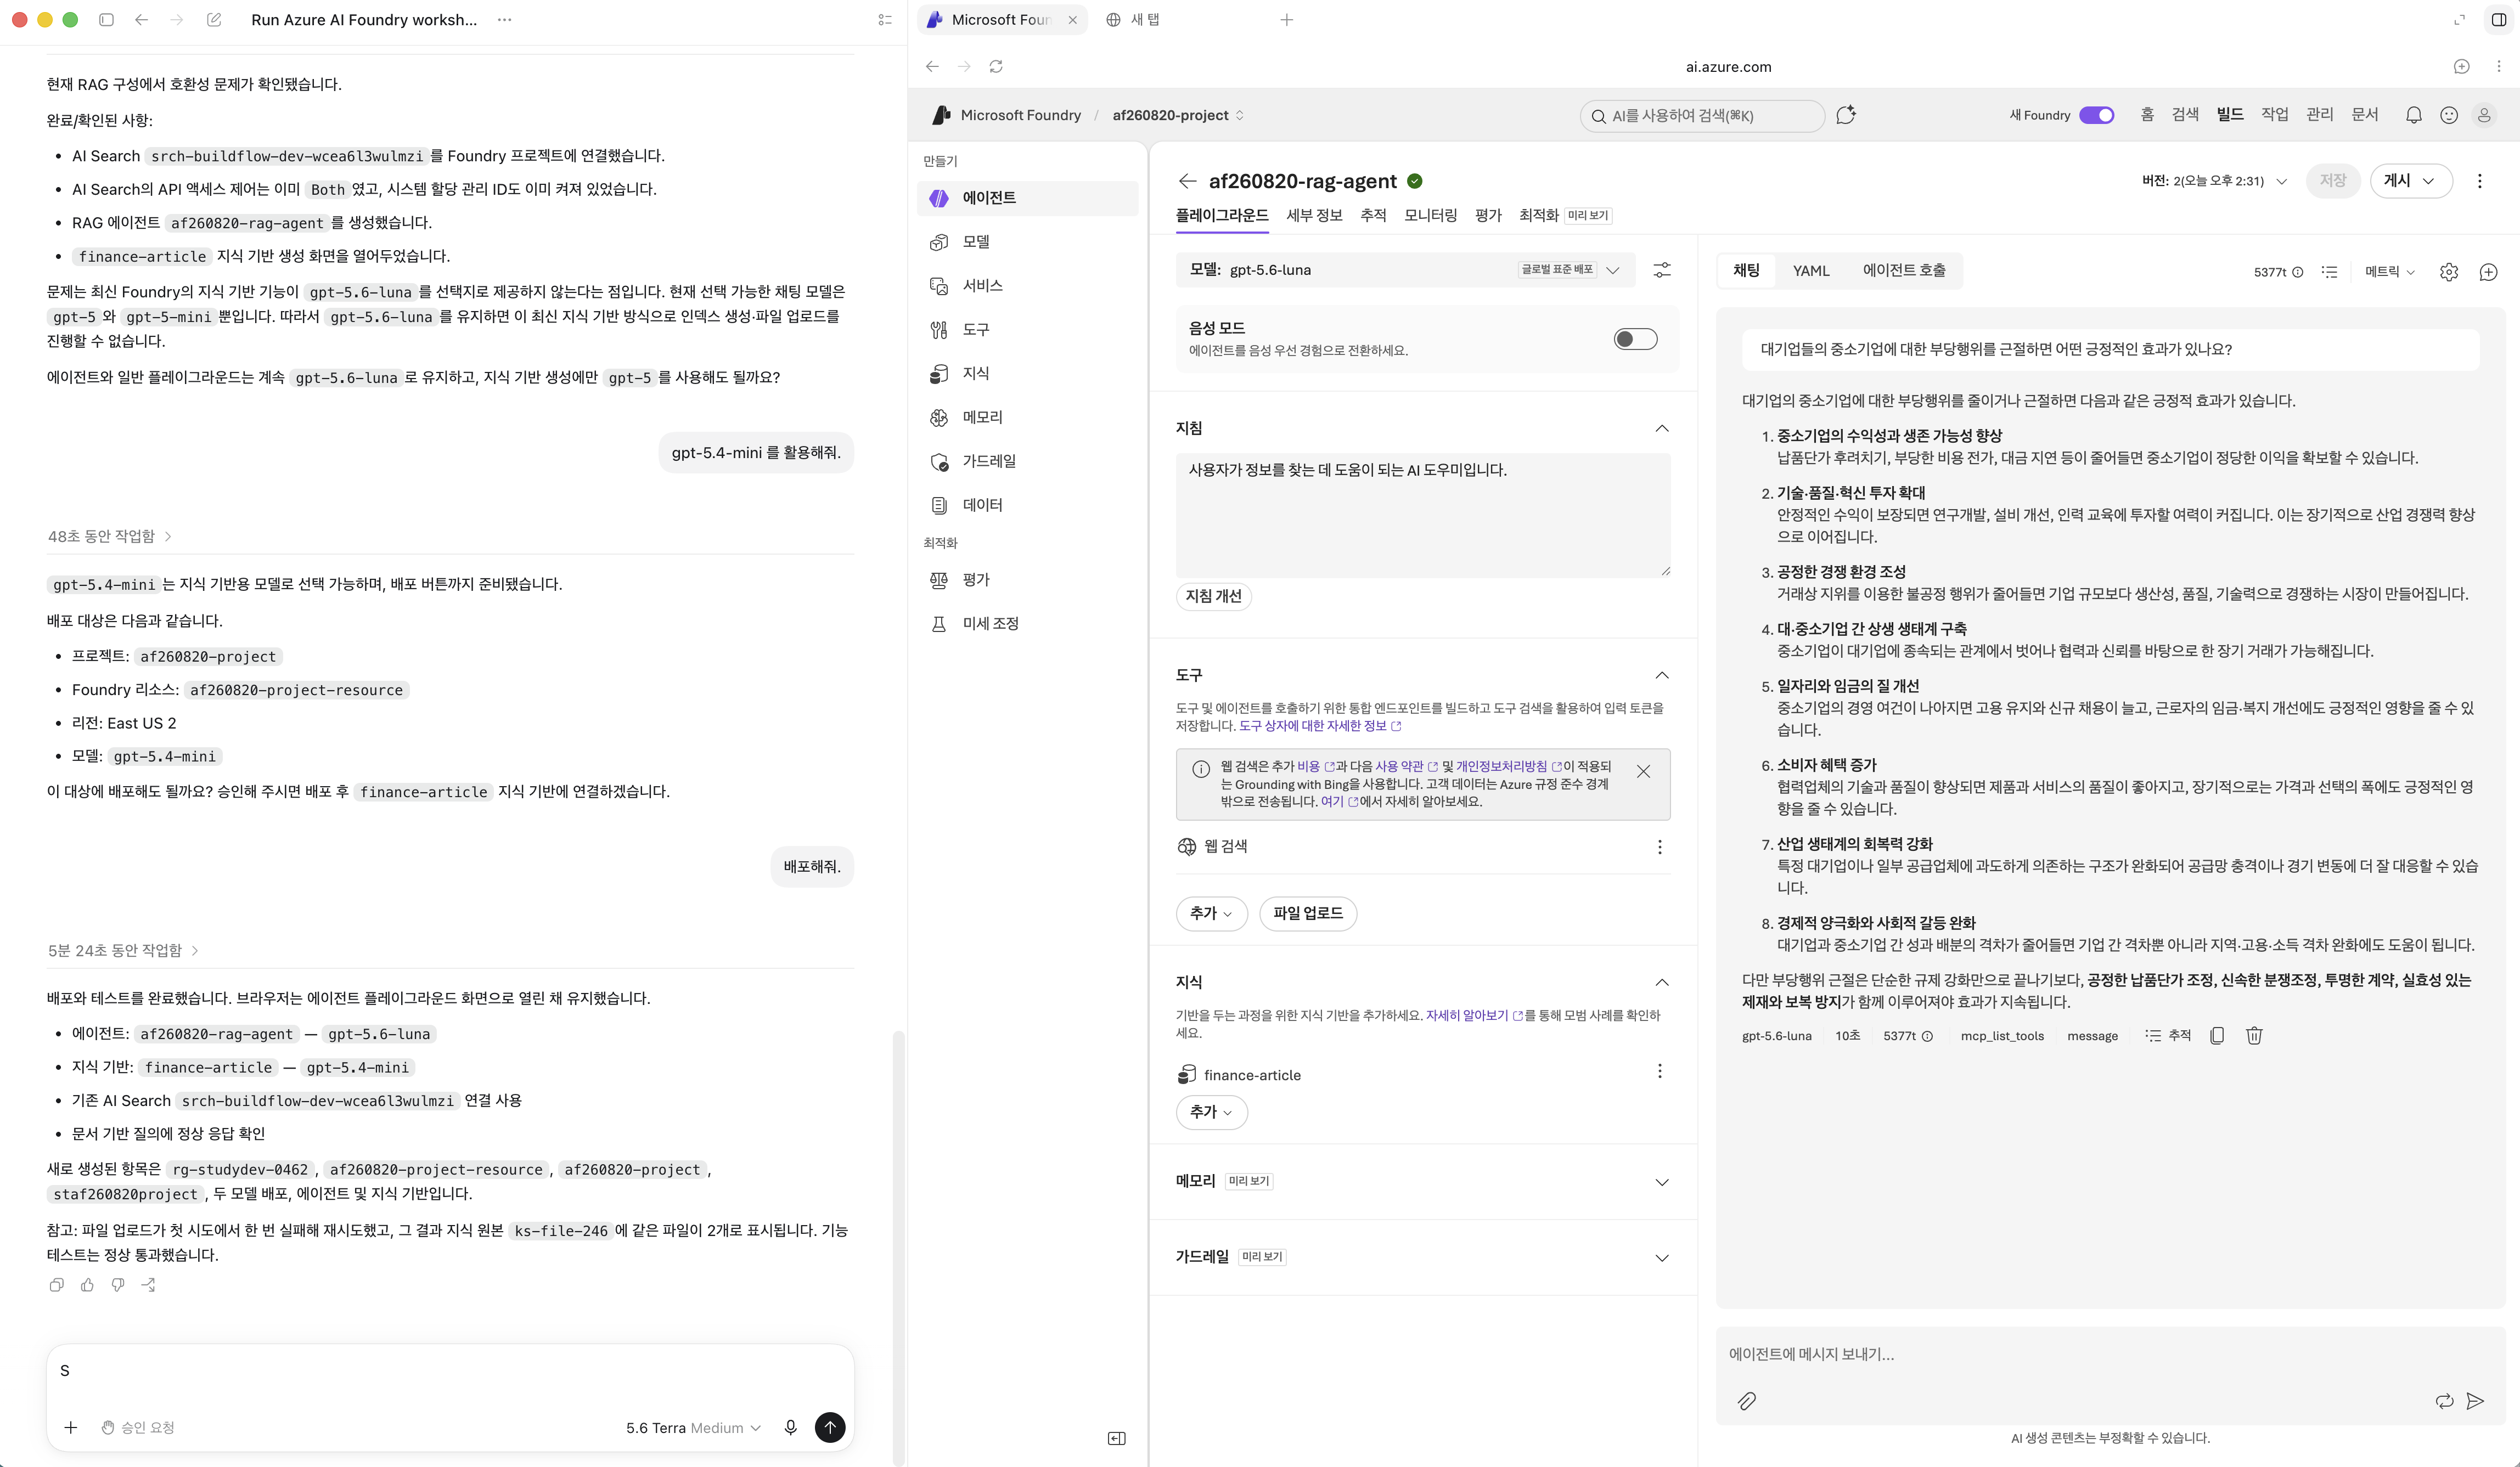Open the 미세 조정 sidebar item
The width and height of the screenshot is (2520, 1467).
click(1027, 624)
